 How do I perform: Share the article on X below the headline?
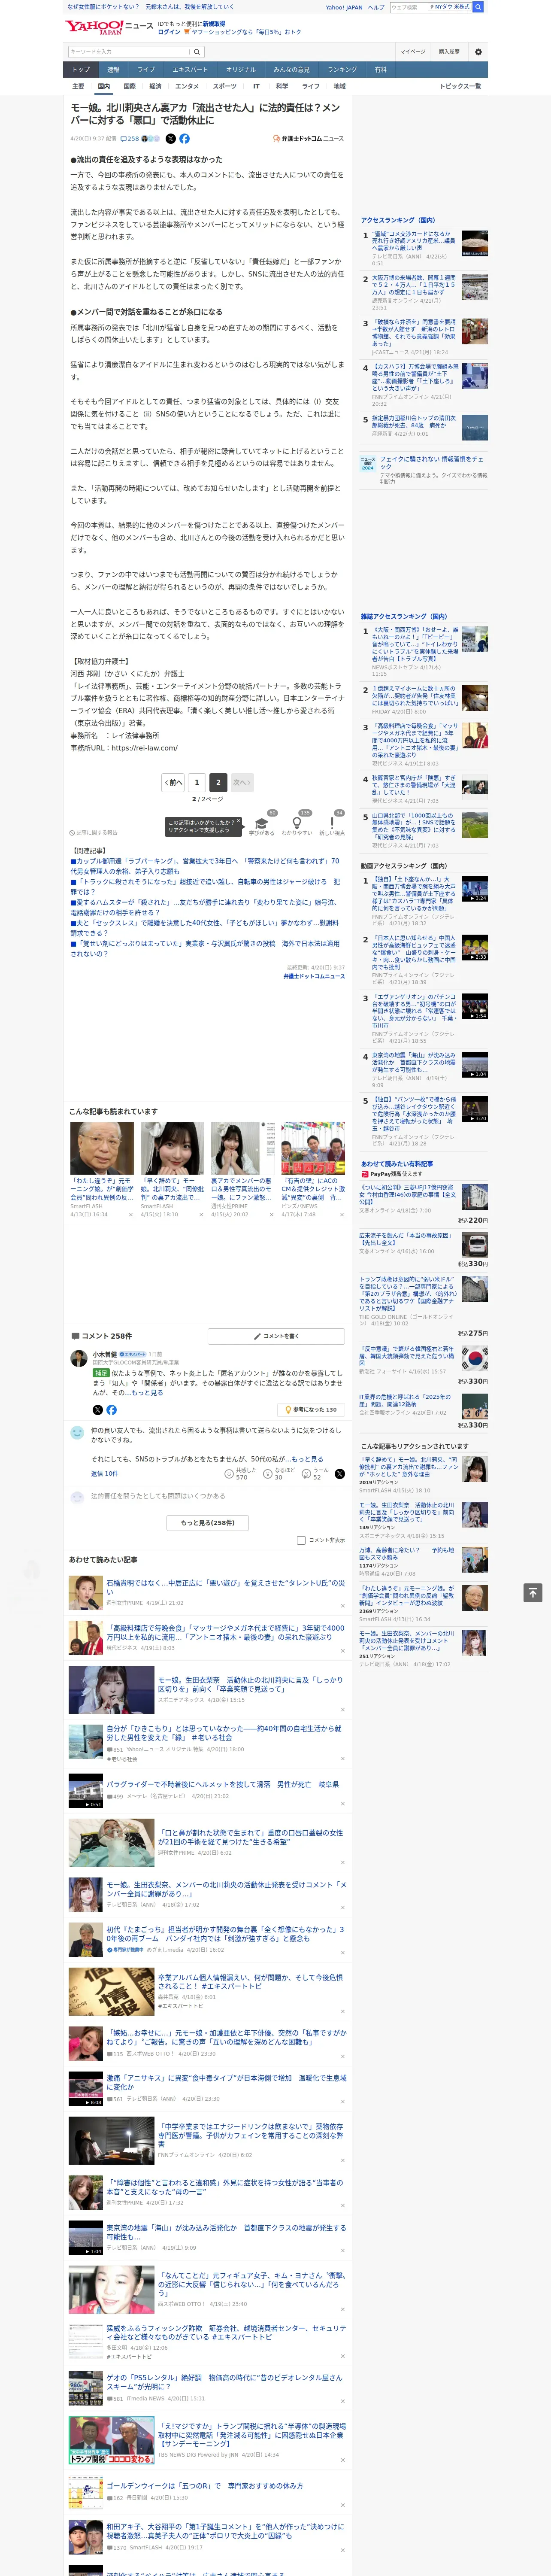click(x=170, y=139)
